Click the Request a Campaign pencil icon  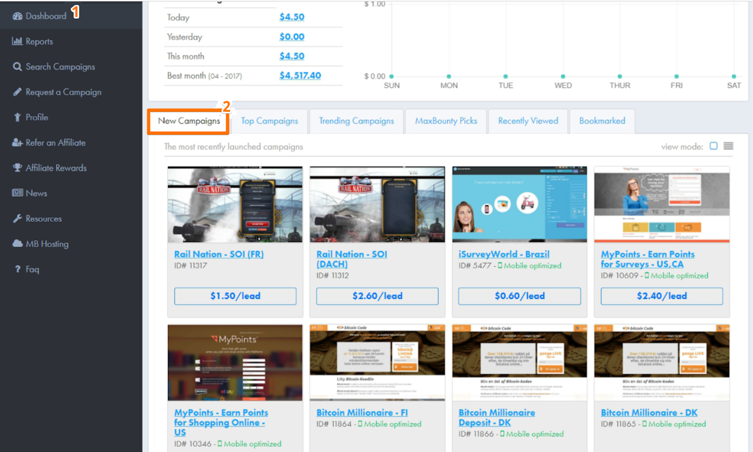tap(17, 92)
